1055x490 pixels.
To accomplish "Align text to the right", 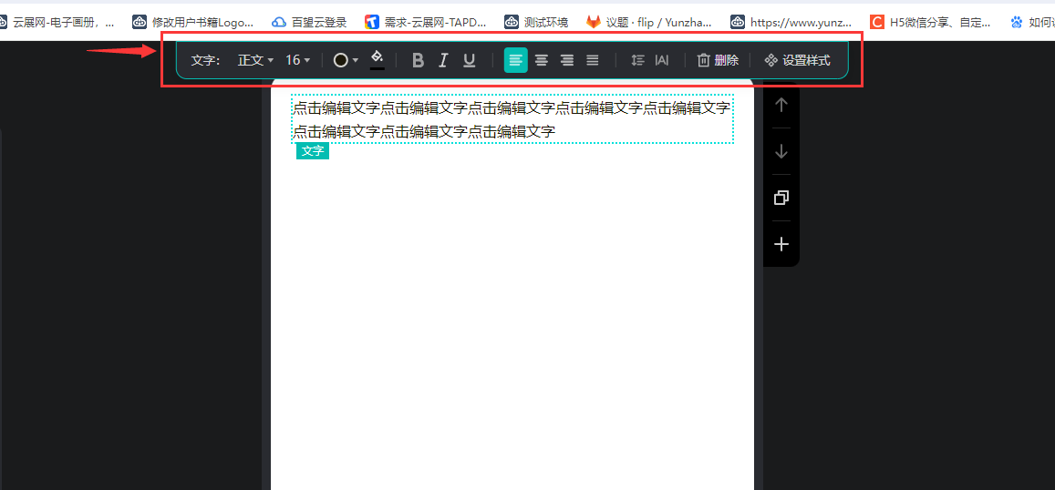I will pyautogui.click(x=567, y=60).
